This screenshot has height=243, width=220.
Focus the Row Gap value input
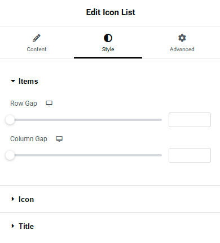190,120
